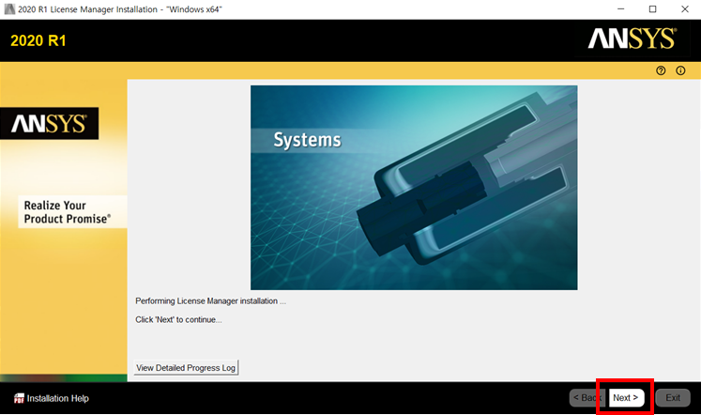Click the greyed-out Back button
701x415 pixels.
tap(587, 397)
